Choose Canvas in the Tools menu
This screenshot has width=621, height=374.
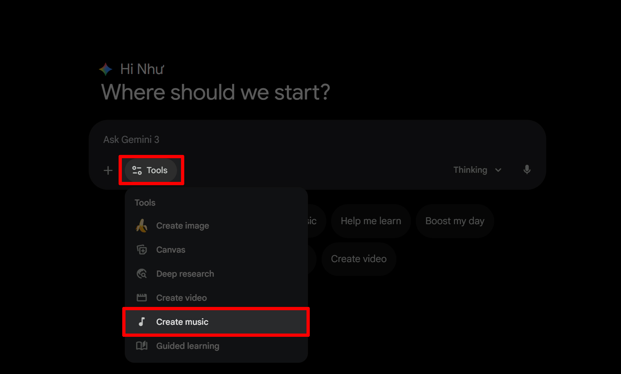171,250
